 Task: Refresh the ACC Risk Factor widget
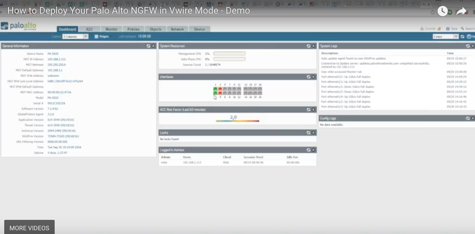point(308,110)
